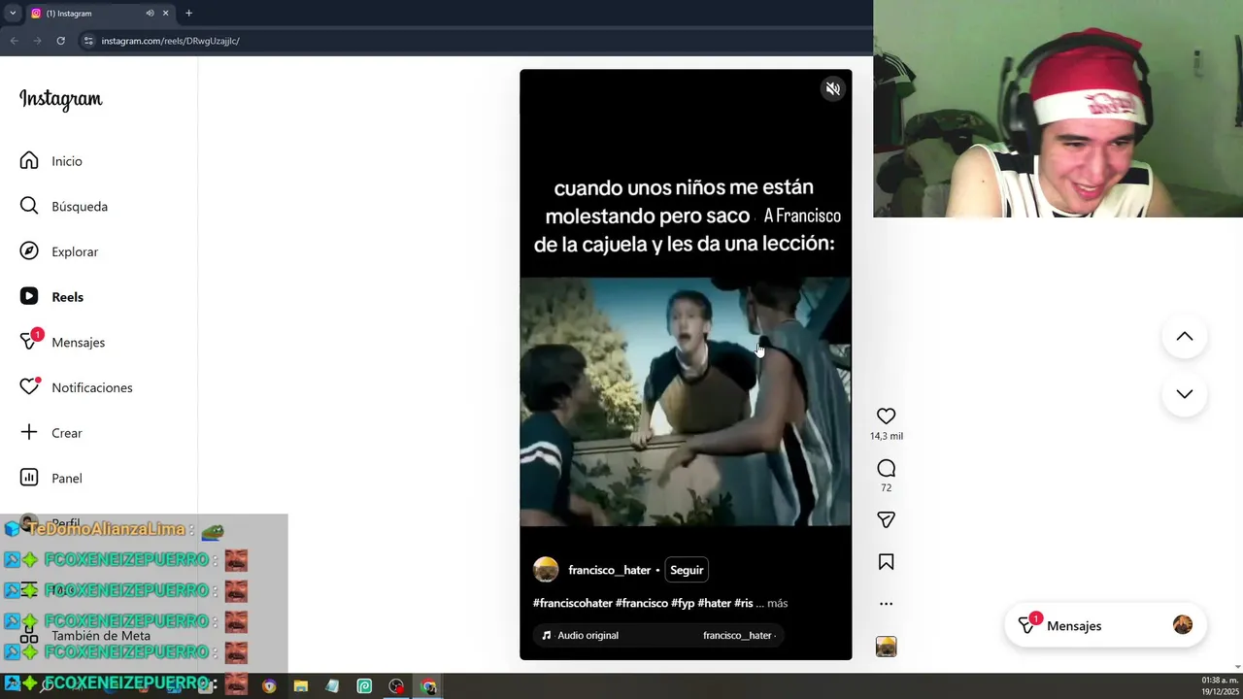Share the reel via paper-plane icon
The height and width of the screenshot is (699, 1243).
886,519
